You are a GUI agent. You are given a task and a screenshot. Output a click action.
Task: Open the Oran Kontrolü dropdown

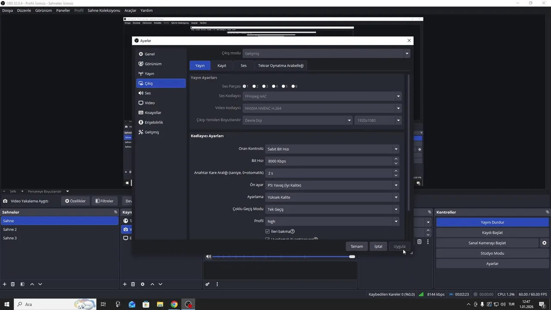click(332, 149)
